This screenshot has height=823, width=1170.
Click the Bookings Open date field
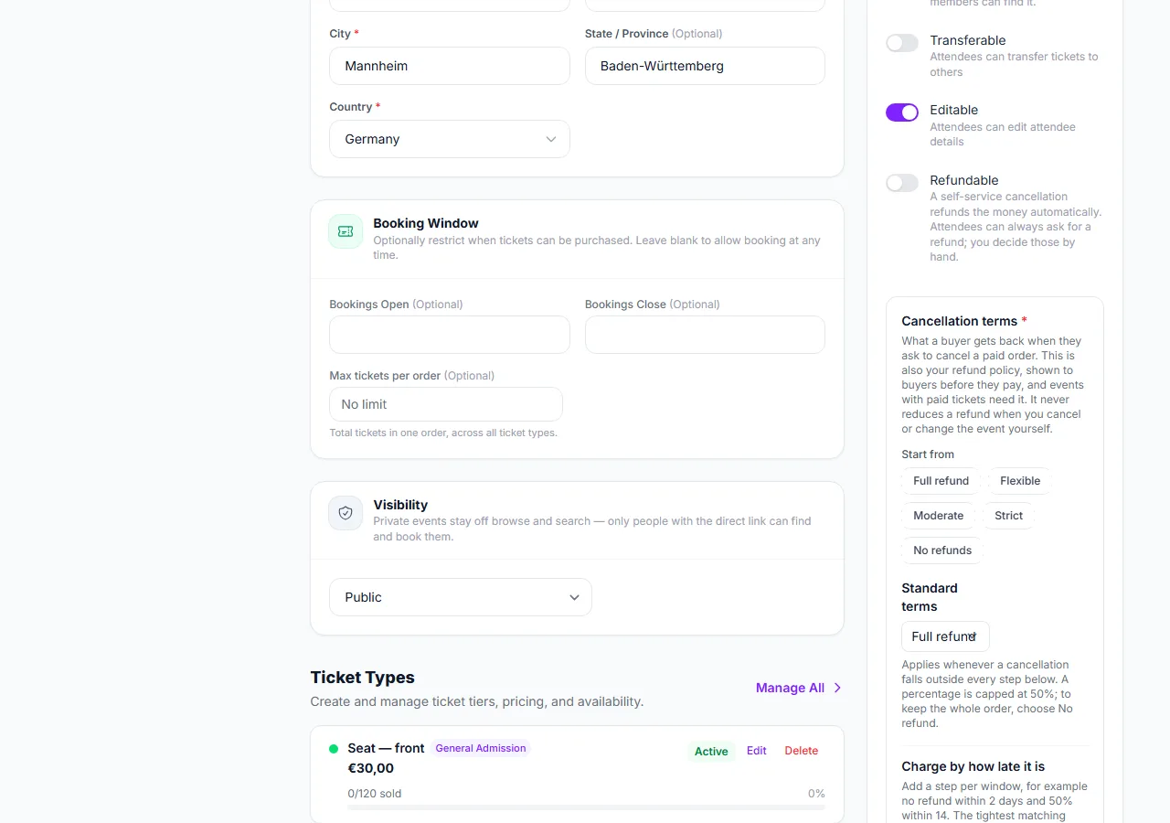coord(450,335)
